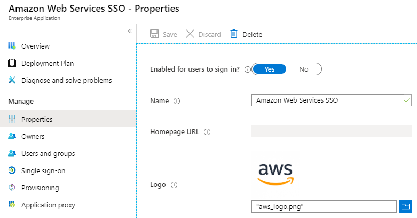
Task: Click the Overview grid icon
Action: (x=12, y=46)
